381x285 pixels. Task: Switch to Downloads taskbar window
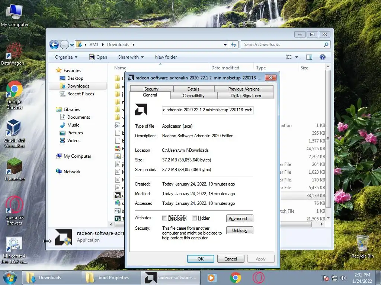click(x=52, y=278)
